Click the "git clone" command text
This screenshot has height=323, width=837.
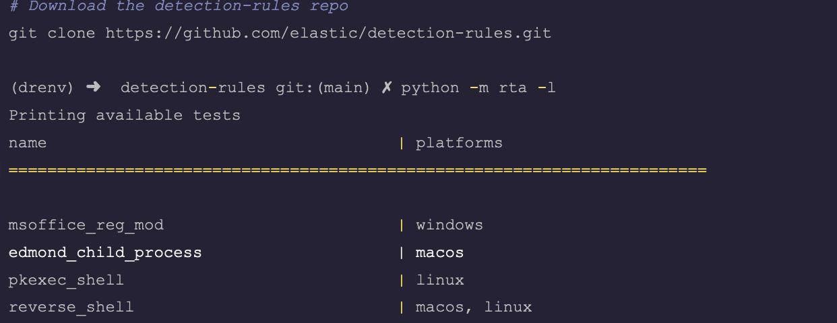(x=52, y=32)
